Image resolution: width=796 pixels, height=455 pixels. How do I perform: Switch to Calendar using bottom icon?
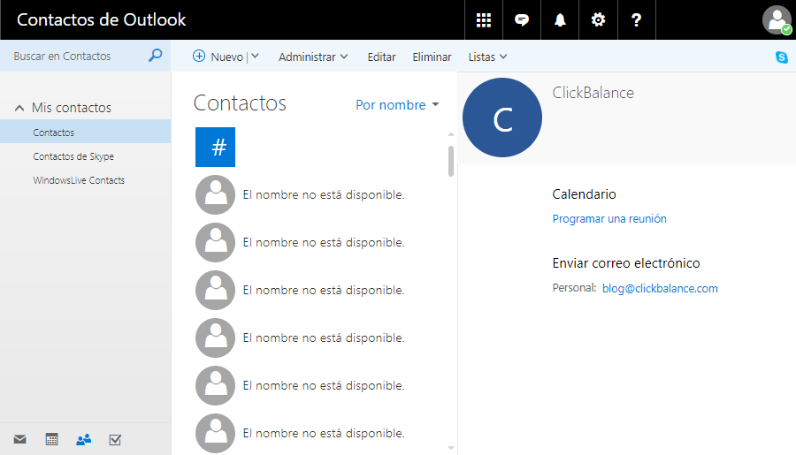click(51, 439)
